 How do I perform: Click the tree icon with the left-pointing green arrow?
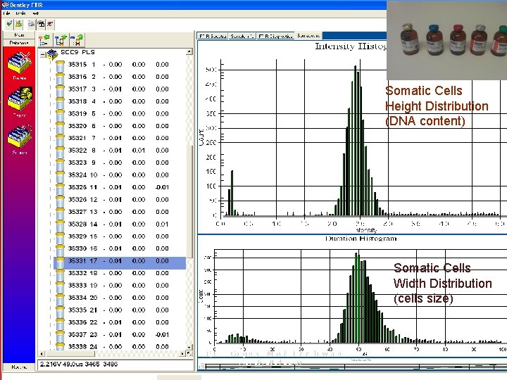[44, 40]
